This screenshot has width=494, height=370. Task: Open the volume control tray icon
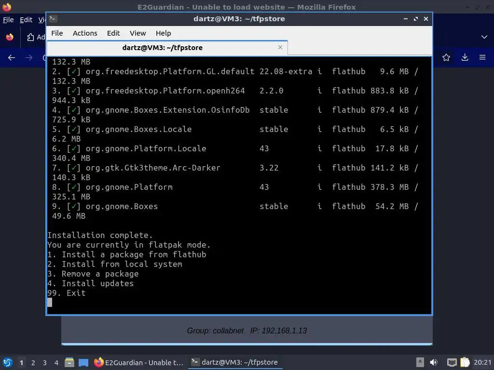tap(434, 362)
